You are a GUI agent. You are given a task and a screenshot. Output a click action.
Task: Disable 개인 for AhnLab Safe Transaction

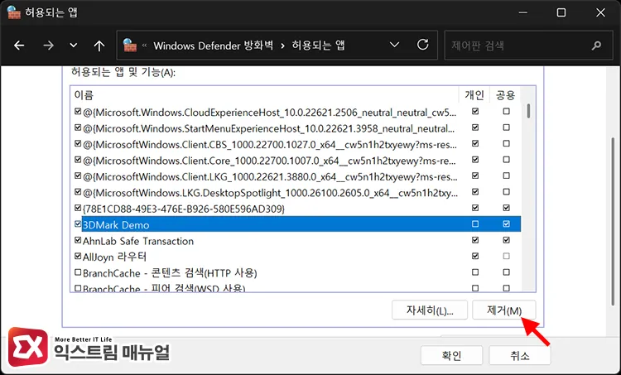pyautogui.click(x=475, y=240)
